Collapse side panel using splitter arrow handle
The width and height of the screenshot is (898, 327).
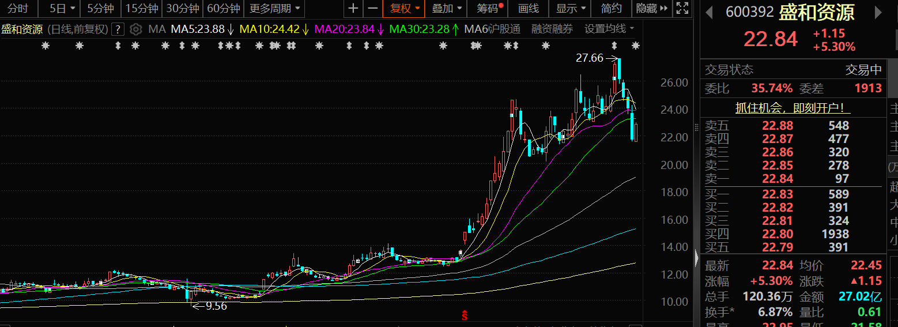[x=696, y=257]
